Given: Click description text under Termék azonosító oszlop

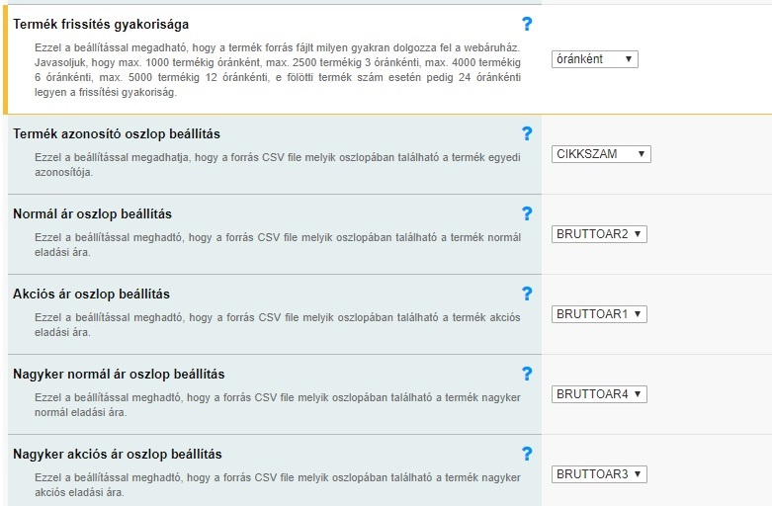Looking at the screenshot, I should (277, 164).
